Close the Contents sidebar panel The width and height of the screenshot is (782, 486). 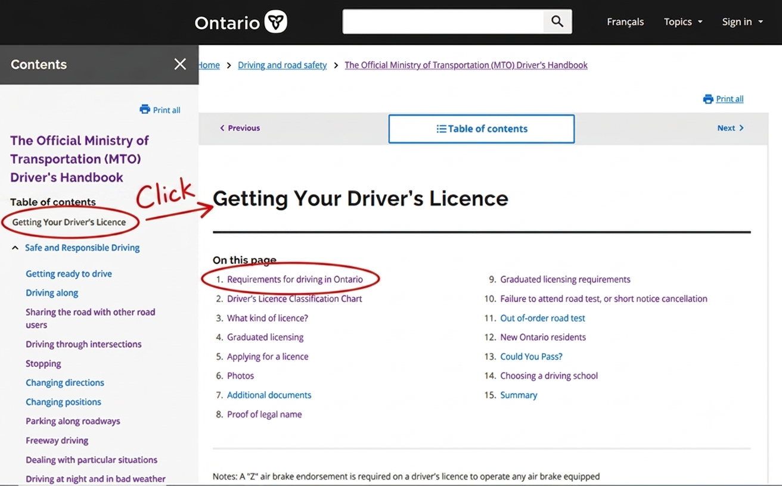point(180,64)
